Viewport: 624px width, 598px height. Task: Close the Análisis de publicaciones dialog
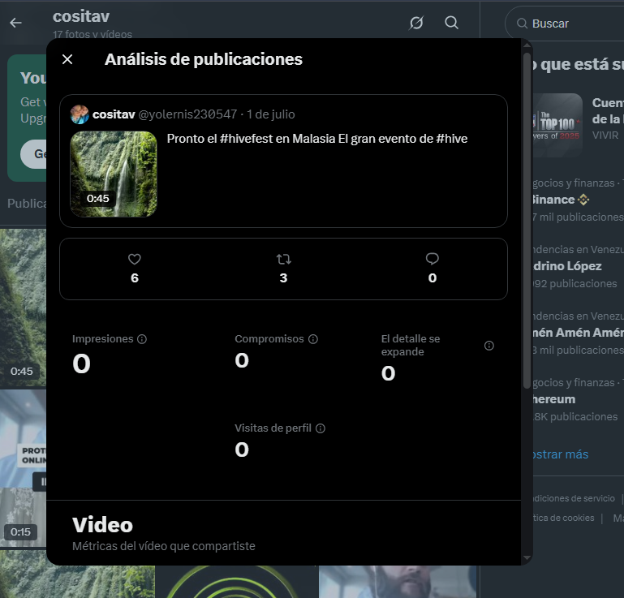click(67, 59)
